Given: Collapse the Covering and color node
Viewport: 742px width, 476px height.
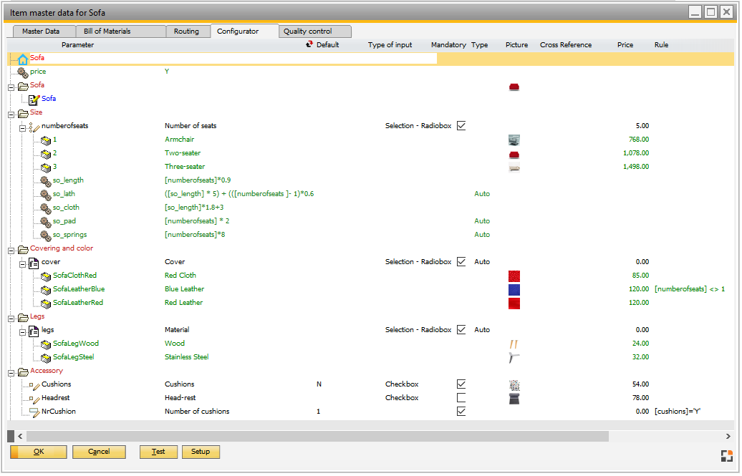Looking at the screenshot, I should click(10, 248).
